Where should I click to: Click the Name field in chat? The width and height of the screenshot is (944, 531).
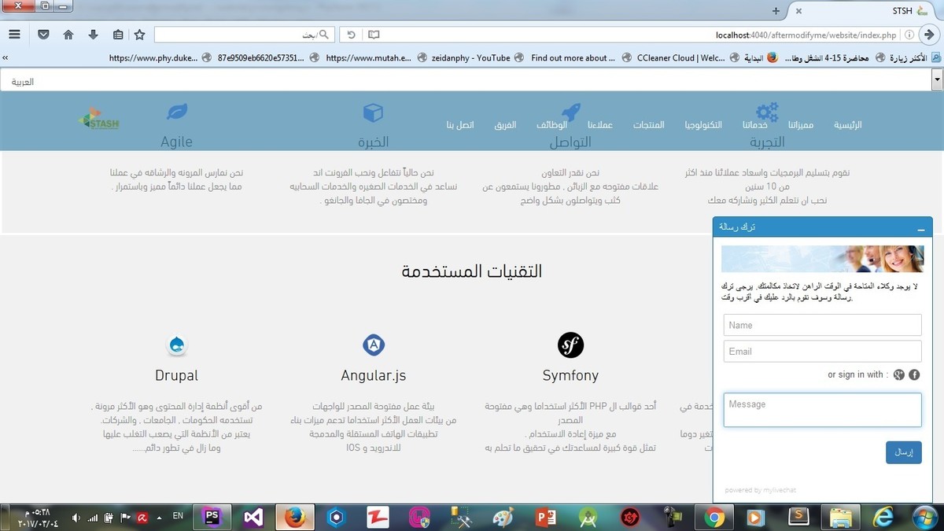(822, 325)
